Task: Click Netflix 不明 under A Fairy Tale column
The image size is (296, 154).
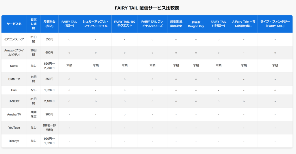Action: coord(244,66)
